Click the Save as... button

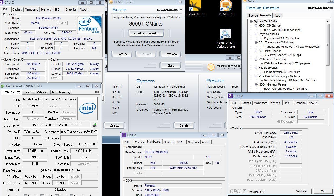pos(171,54)
